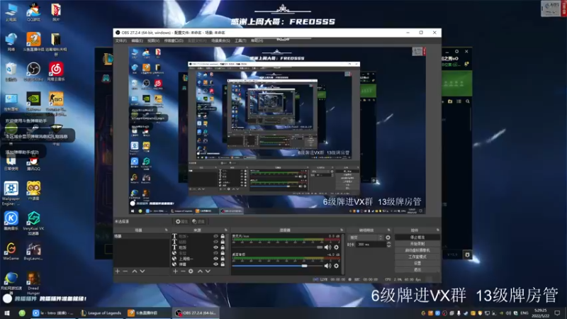The image size is (567, 319).
Task: Mute the 麦克风/Aux speaker icon
Action: [327, 247]
